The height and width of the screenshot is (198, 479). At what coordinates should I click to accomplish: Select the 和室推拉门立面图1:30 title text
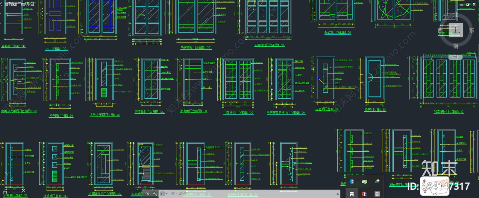point(448,112)
